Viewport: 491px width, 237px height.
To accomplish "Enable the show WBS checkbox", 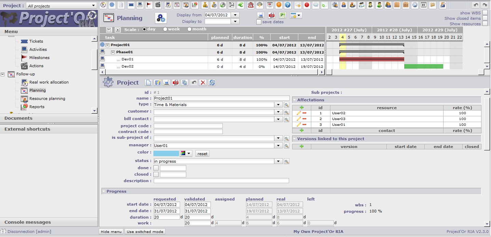I will (x=485, y=13).
